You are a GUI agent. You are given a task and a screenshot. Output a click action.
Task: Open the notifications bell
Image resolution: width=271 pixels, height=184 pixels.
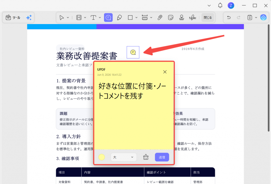click(220, 6)
